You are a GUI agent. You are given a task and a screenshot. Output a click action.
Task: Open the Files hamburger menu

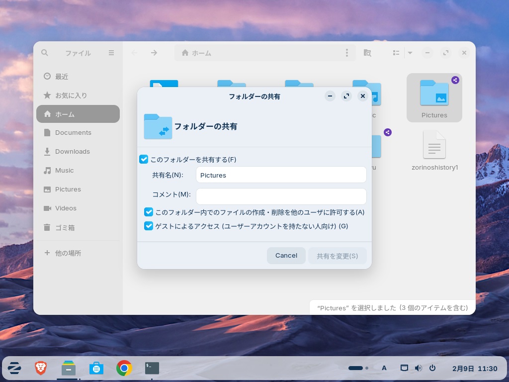[x=111, y=53]
